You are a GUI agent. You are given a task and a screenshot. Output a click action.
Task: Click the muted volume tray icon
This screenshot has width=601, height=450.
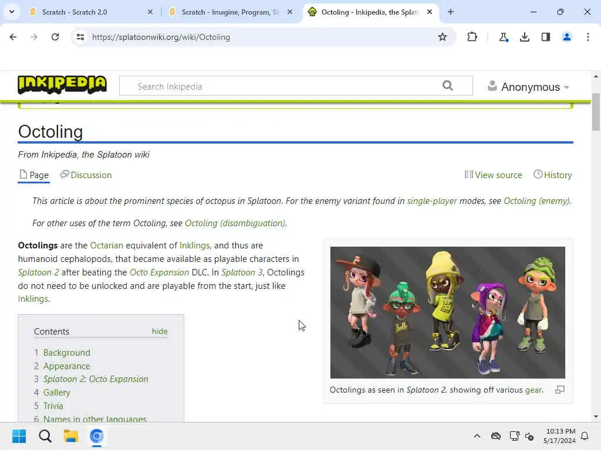click(x=529, y=436)
